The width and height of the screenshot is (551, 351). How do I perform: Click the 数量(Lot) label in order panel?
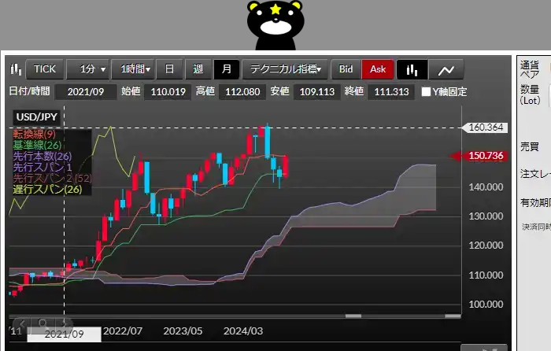click(x=530, y=95)
